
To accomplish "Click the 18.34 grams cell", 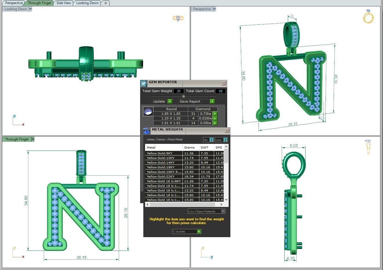I will (x=191, y=176).
